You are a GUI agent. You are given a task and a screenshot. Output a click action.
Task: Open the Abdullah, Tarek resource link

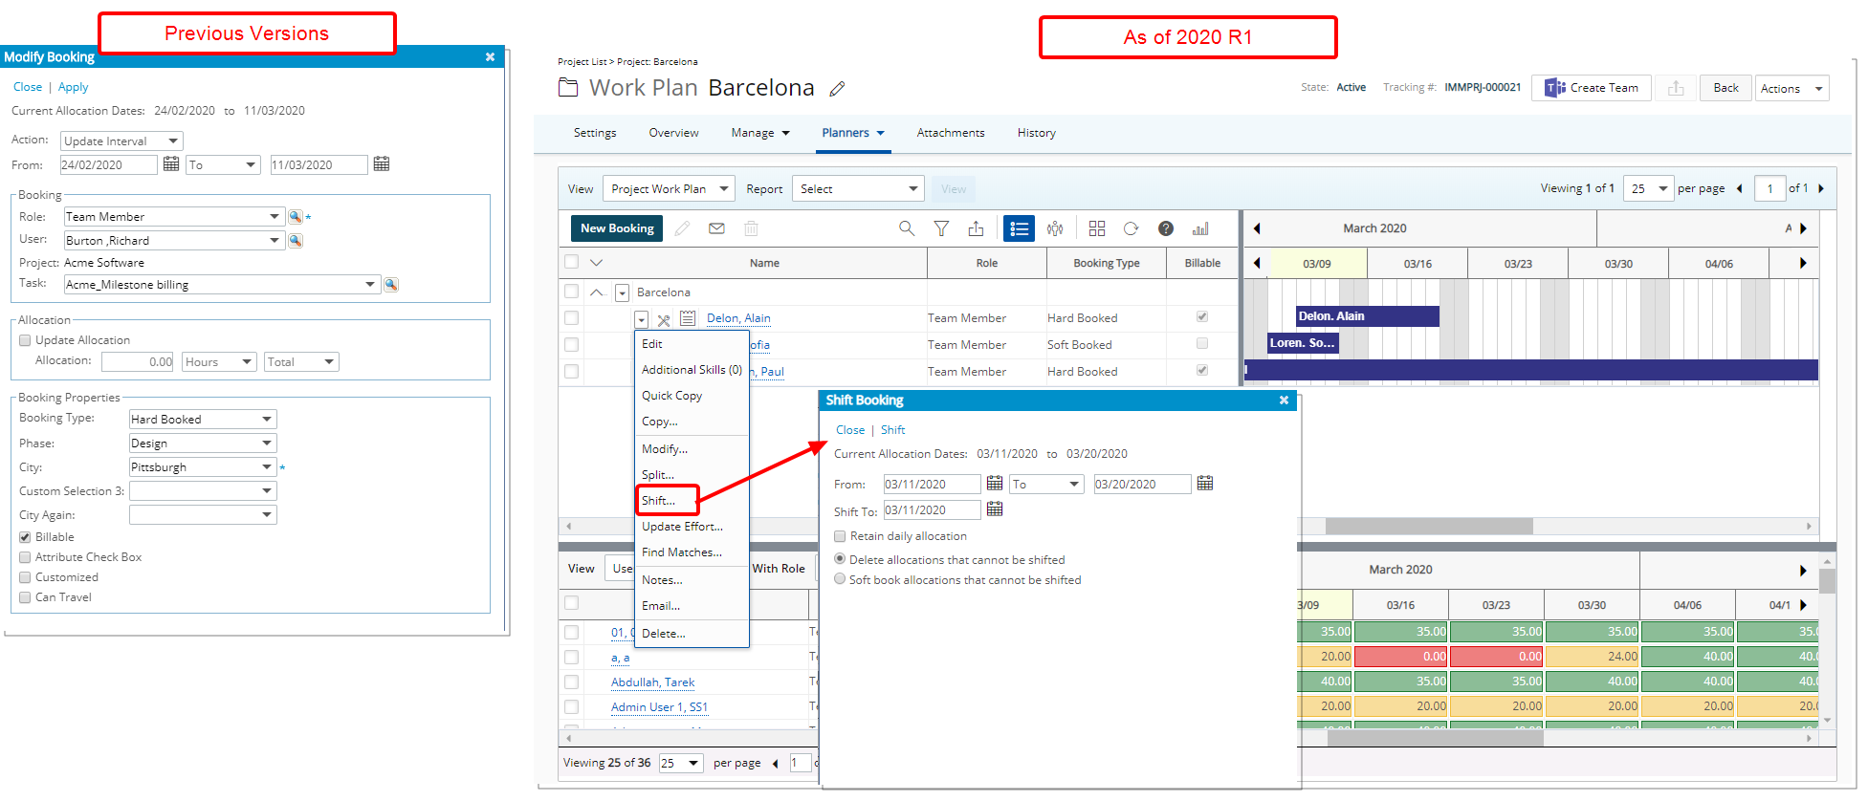tap(652, 682)
